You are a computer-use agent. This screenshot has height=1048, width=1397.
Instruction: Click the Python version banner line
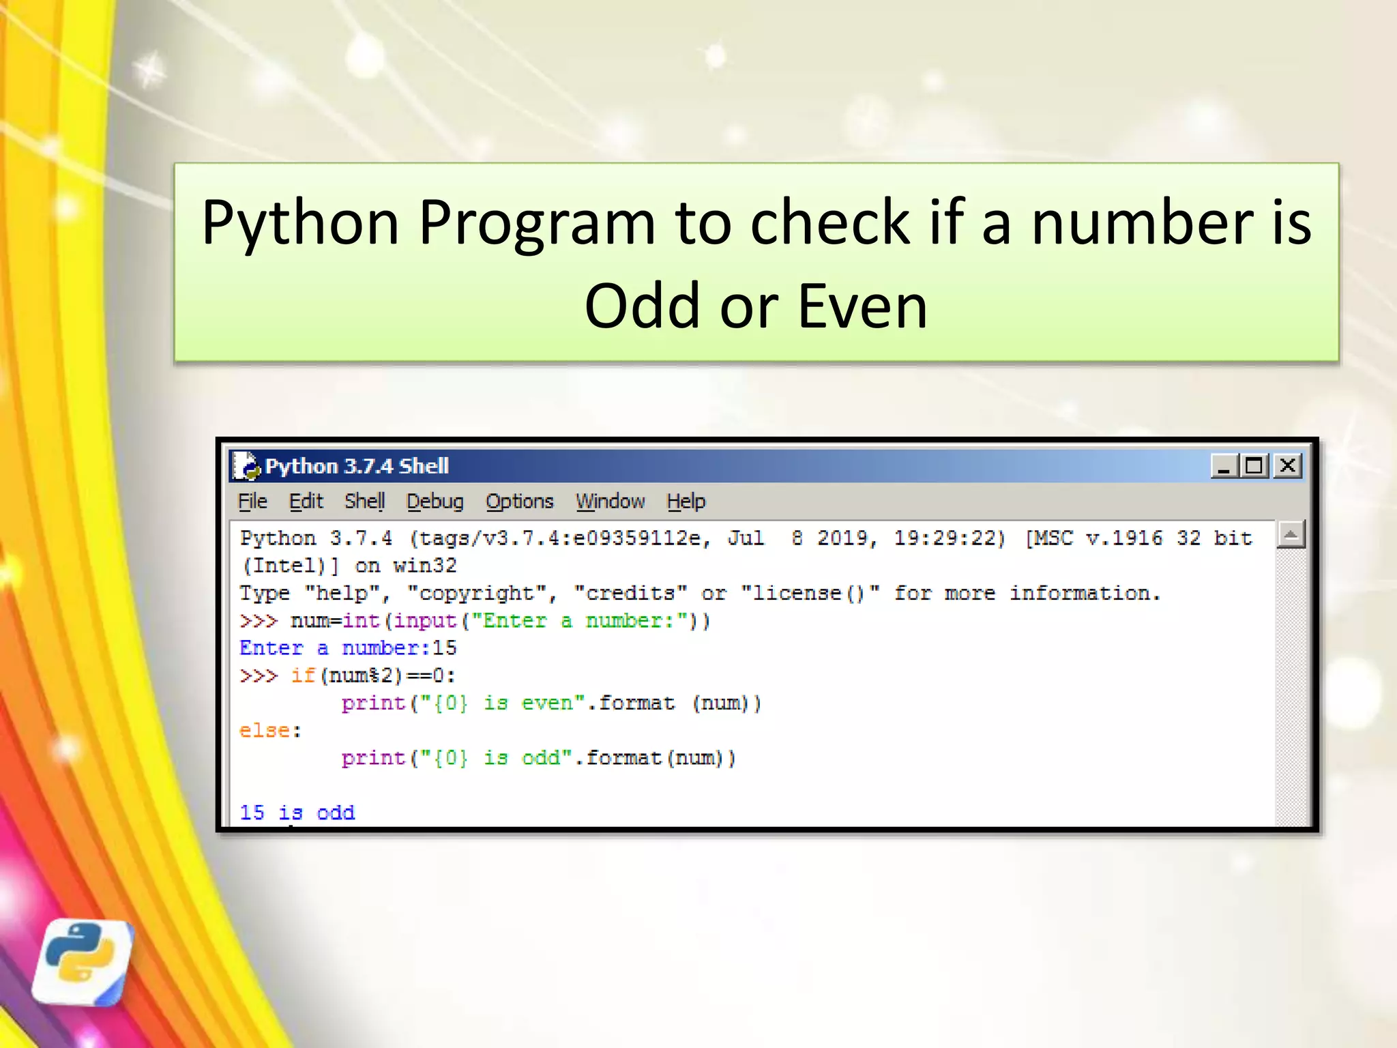tap(746, 538)
